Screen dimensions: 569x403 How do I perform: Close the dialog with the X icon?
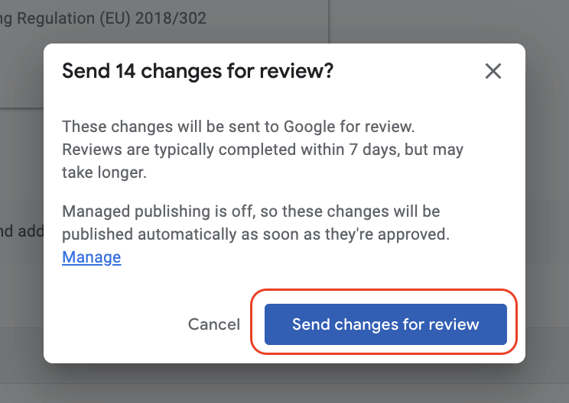click(x=493, y=71)
